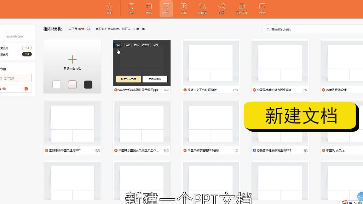Switch to the 演示 presentation tool
The height and width of the screenshot is (204, 363).
coord(166,8)
